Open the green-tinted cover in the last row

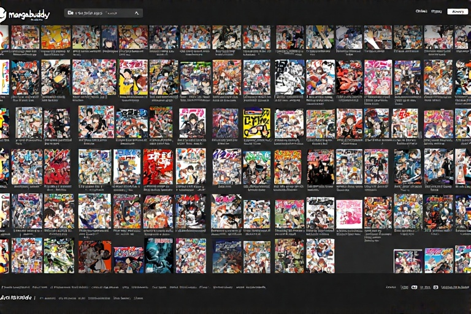click(x=59, y=256)
